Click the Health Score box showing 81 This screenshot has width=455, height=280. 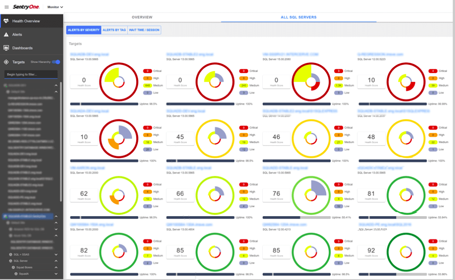click(371, 195)
